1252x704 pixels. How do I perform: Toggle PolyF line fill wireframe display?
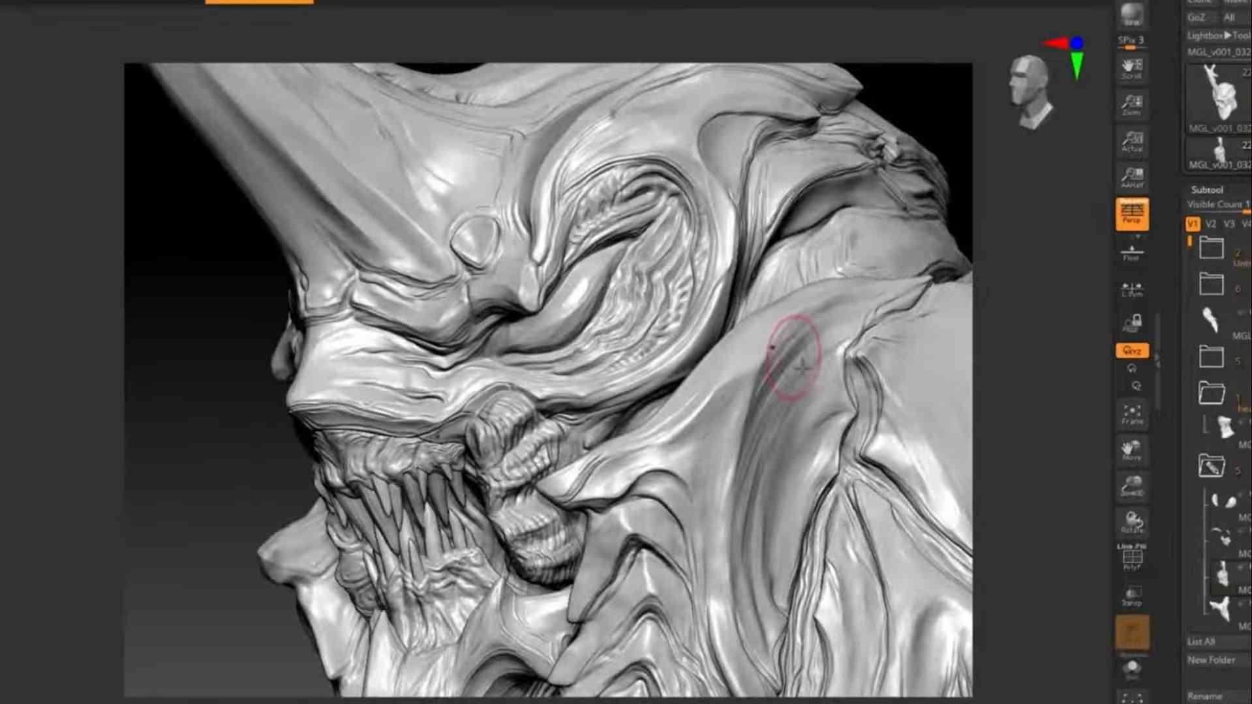(x=1131, y=558)
